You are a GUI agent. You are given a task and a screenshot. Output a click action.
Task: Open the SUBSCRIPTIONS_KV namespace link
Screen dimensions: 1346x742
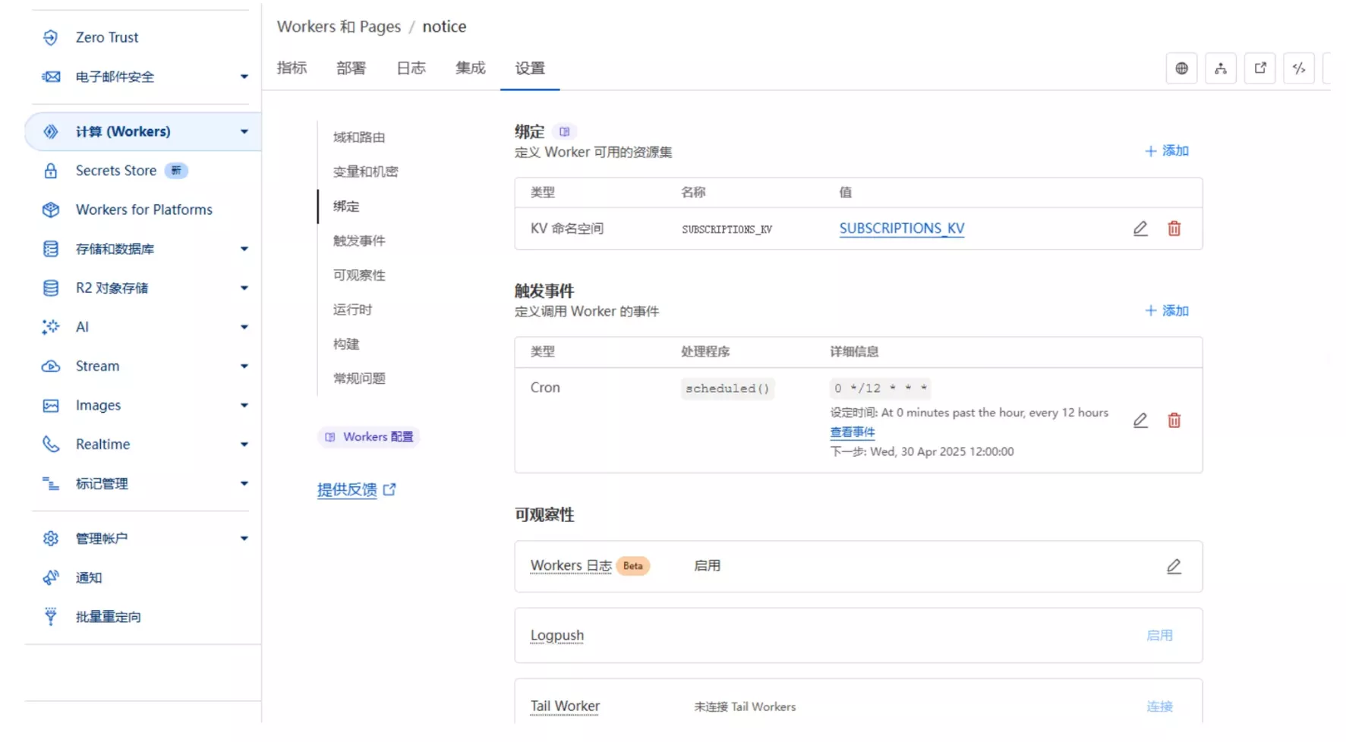901,228
